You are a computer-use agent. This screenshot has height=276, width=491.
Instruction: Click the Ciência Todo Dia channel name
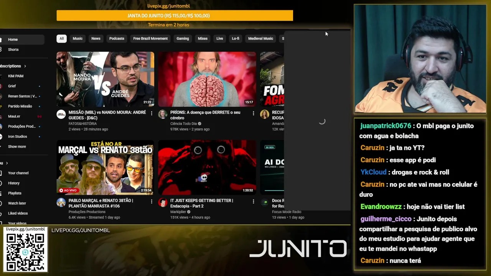(x=183, y=124)
